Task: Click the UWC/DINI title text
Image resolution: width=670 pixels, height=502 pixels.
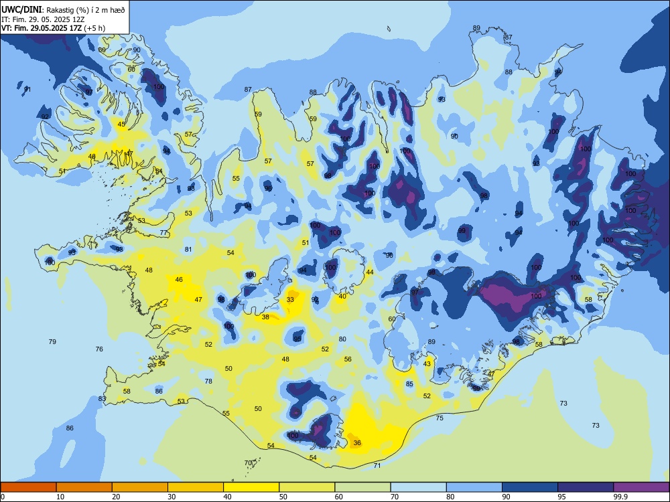Action: point(22,9)
